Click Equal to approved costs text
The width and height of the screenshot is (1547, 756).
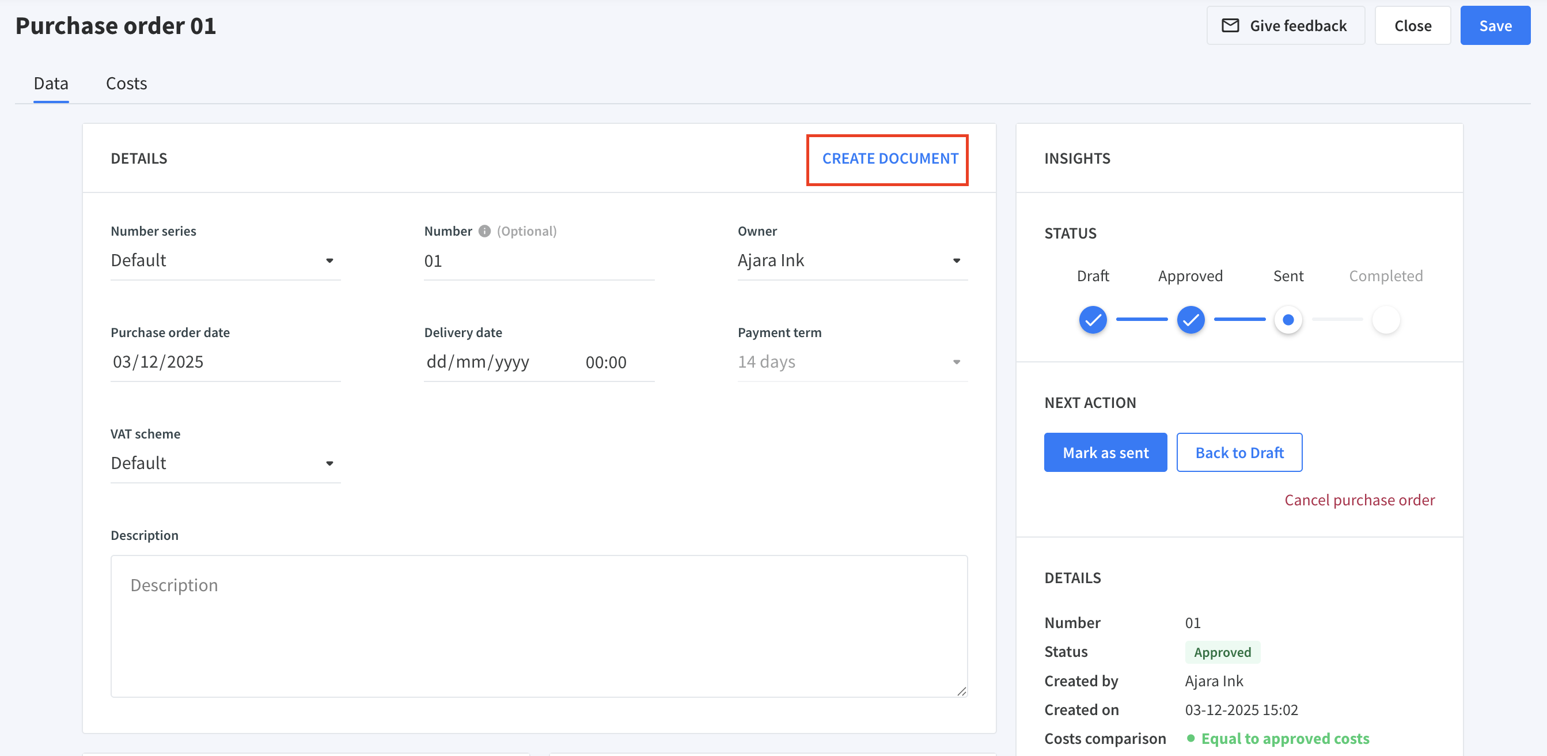1284,739
